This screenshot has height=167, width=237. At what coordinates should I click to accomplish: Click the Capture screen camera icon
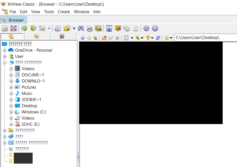coord(109,28)
